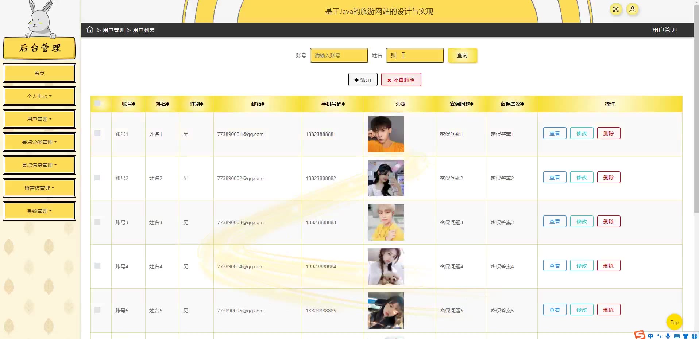Check the checkbox for 账号5 row
This screenshot has width=699, height=339.
(x=97, y=310)
